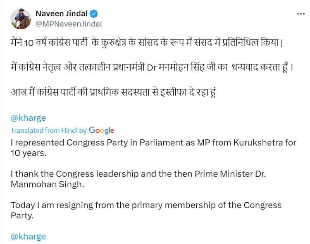The image size is (310, 244).
Task: Click the "Translated from Hindi by" label
Action: pyautogui.click(x=49, y=130)
